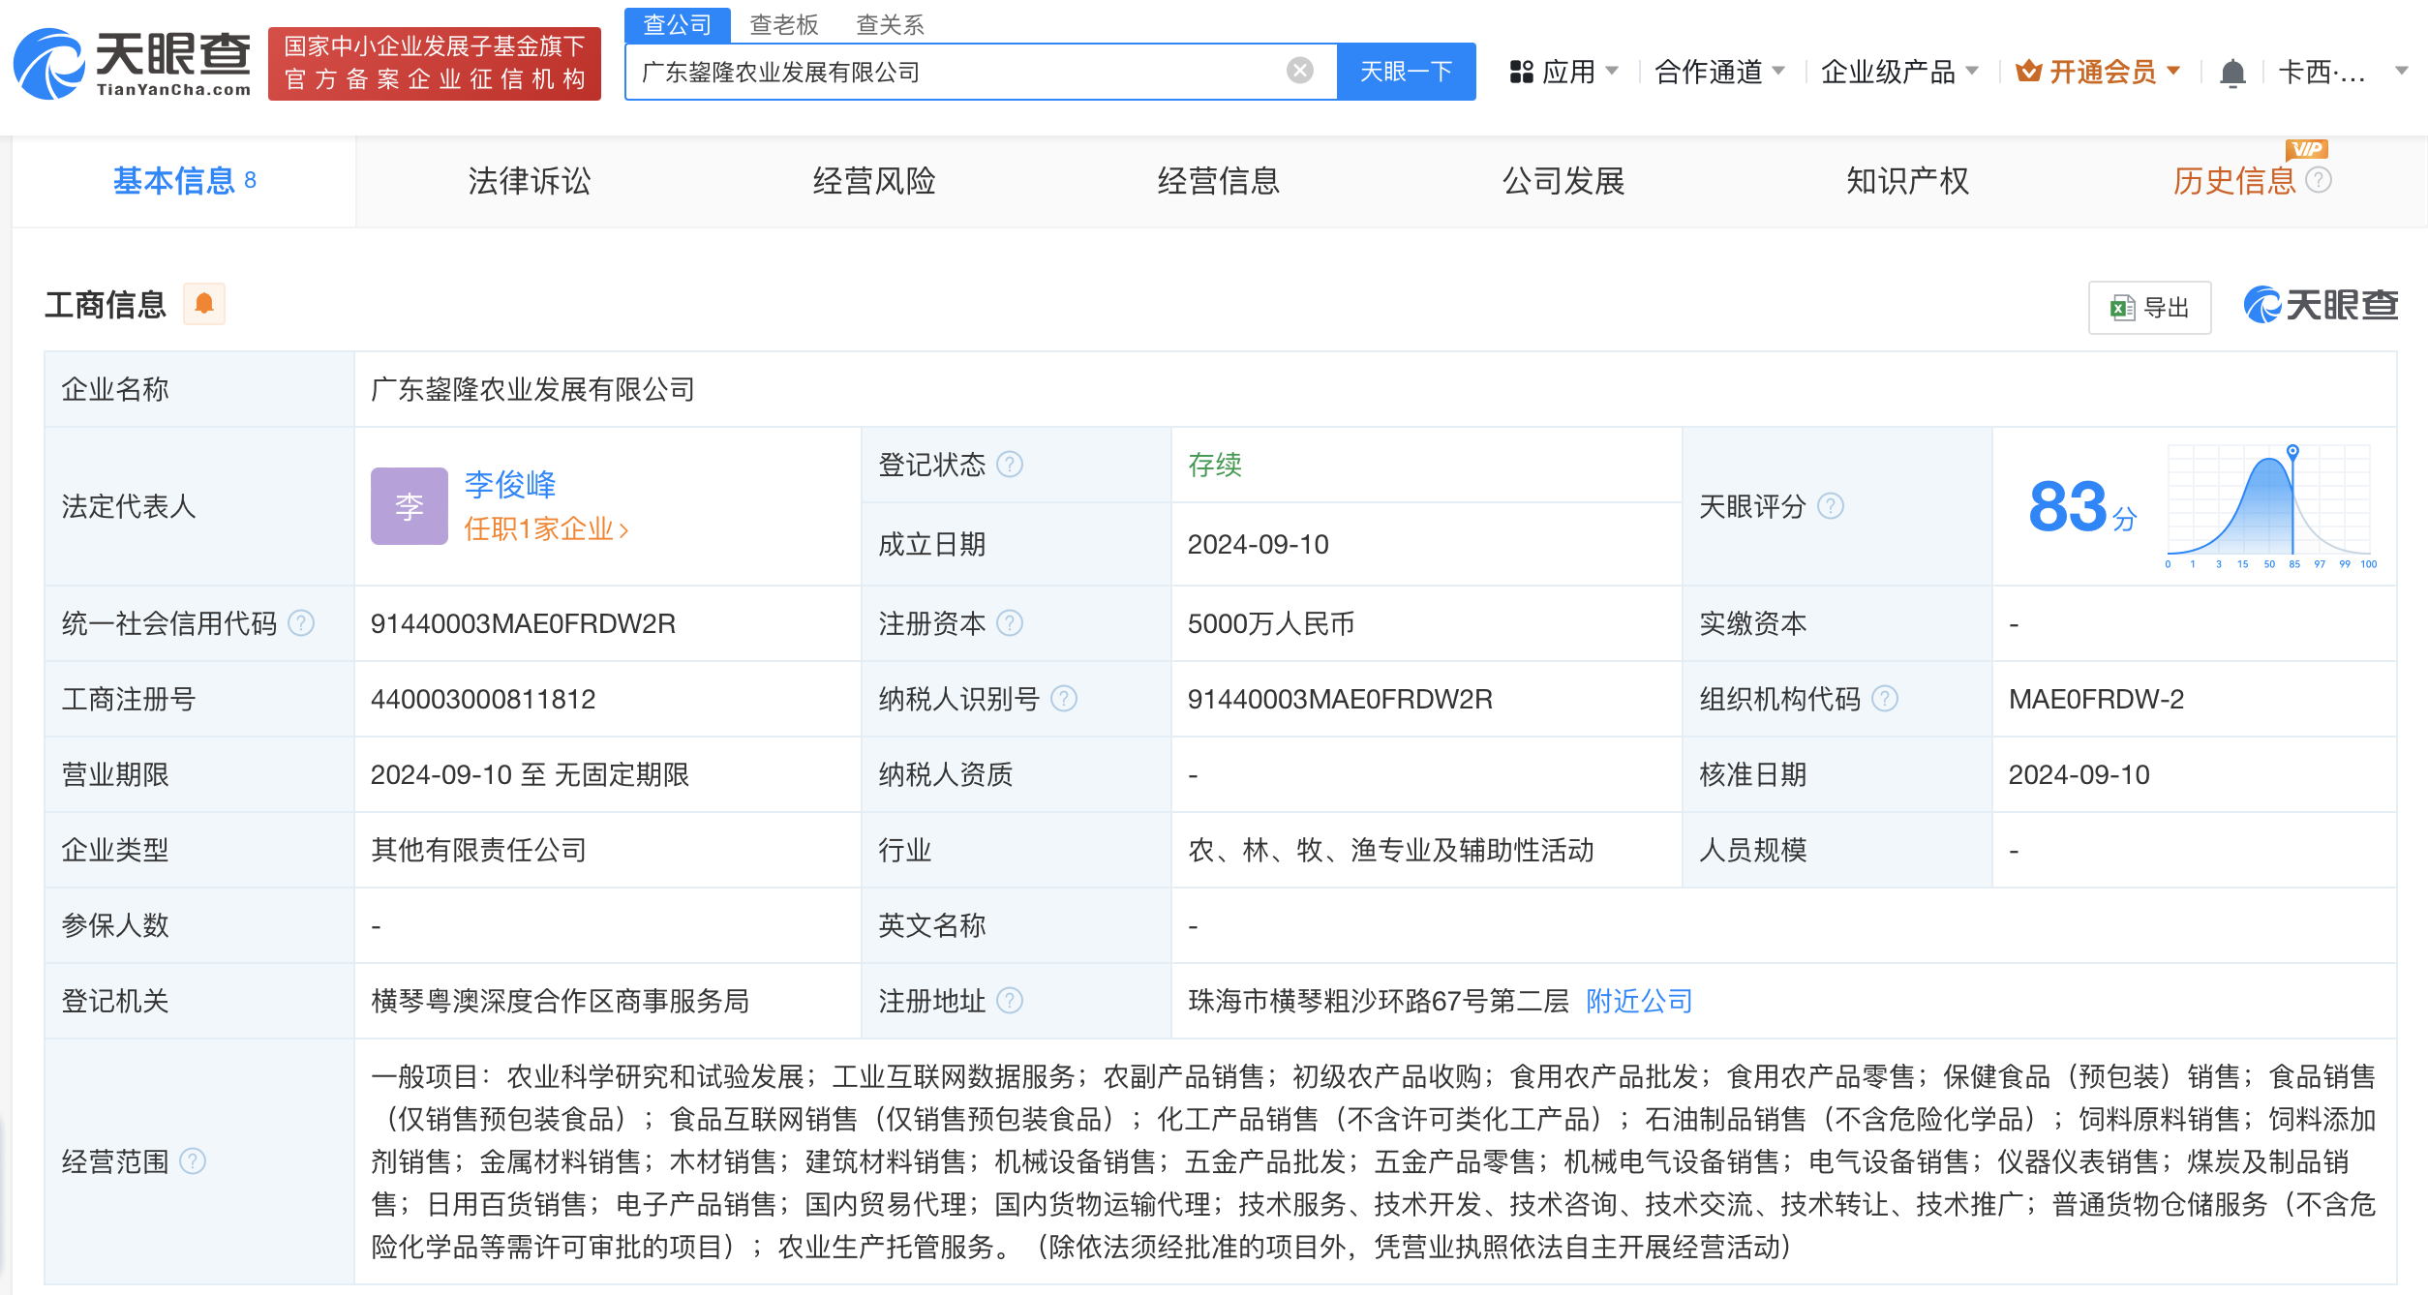
Task: Click the 天眼一下 search button
Action: (1407, 70)
